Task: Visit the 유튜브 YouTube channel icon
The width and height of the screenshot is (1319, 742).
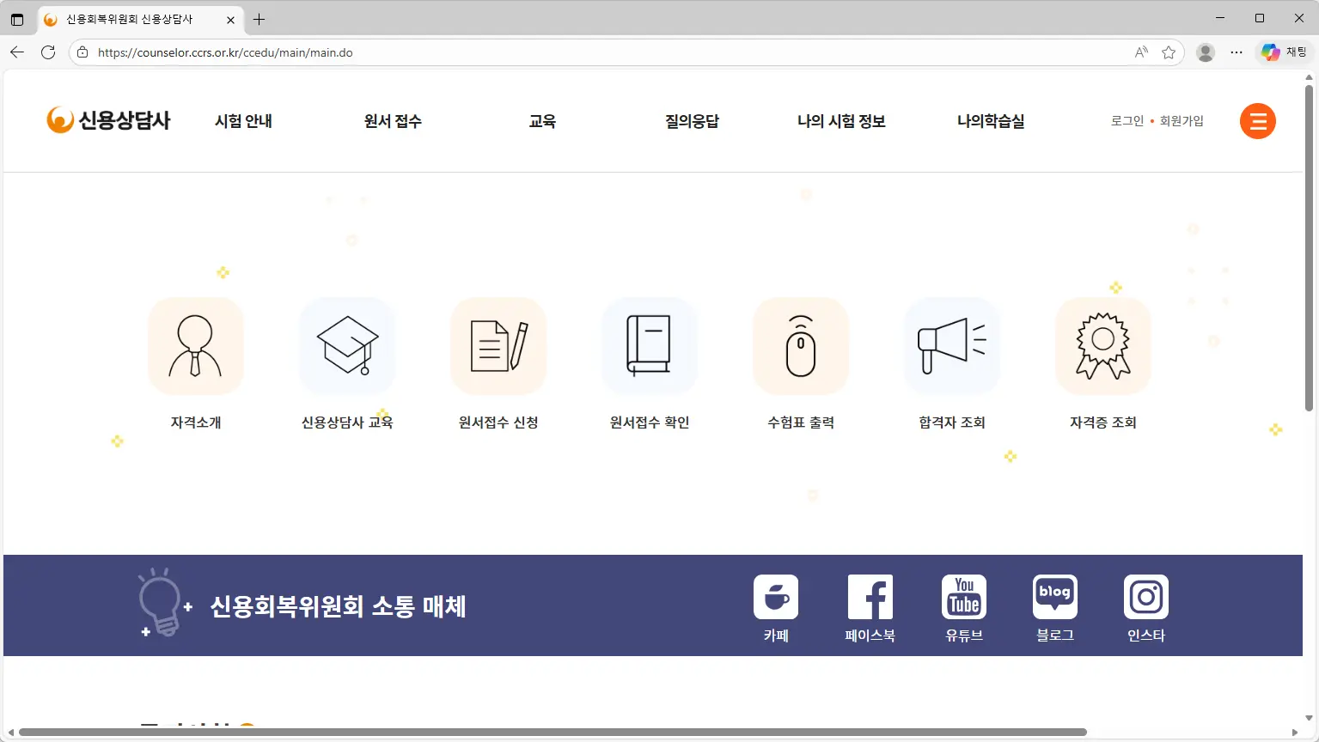Action: pos(964,596)
